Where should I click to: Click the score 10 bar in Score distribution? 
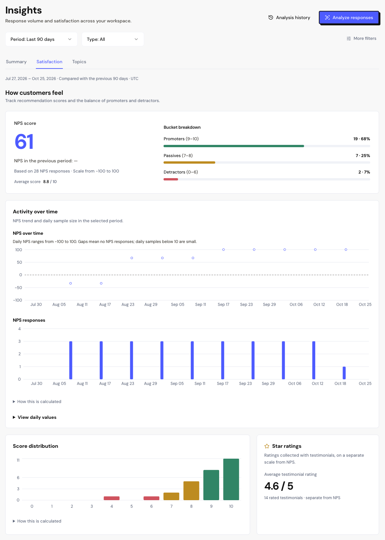(x=231, y=479)
